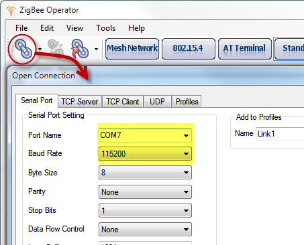
Task: Switch to the UDP tab
Action: (x=158, y=102)
